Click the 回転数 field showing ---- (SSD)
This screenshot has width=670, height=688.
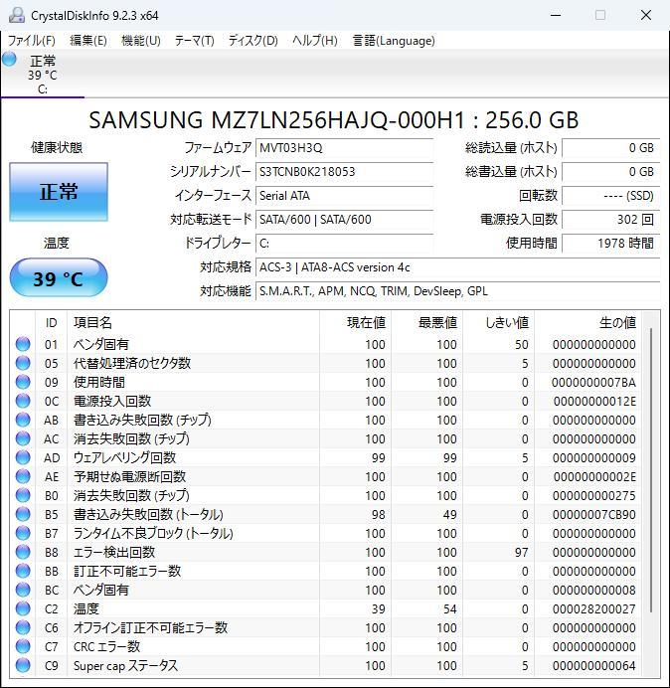pyautogui.click(x=610, y=195)
